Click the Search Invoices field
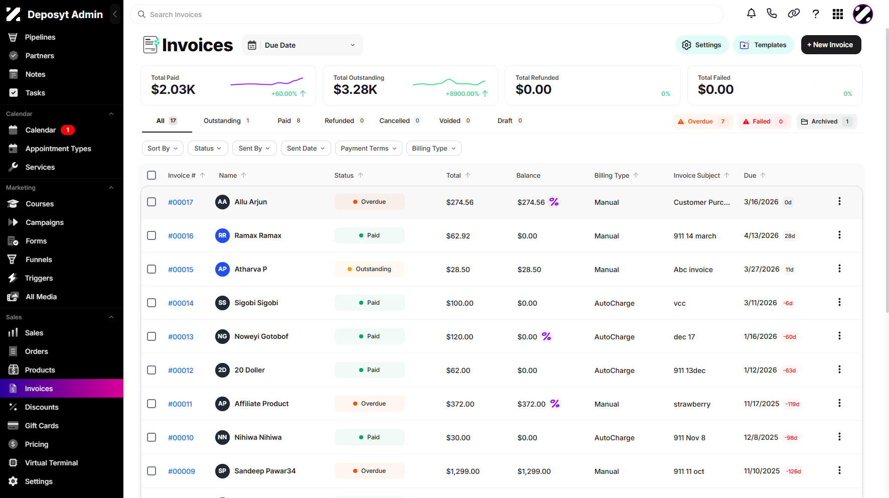This screenshot has height=498, width=889. point(426,15)
